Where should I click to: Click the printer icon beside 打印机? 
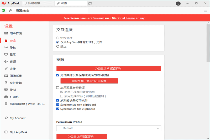pyautogui.click(x=6, y=97)
